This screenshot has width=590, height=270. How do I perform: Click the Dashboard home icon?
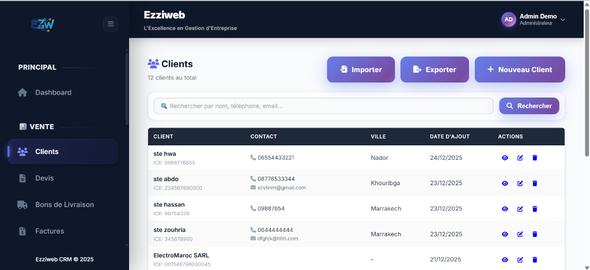pos(22,92)
